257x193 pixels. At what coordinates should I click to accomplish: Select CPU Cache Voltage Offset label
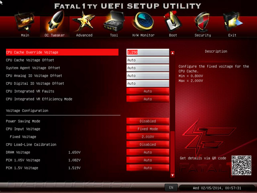click(x=30, y=60)
